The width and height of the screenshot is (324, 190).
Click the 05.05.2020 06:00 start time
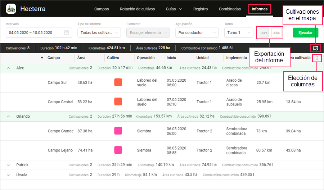[176, 83]
